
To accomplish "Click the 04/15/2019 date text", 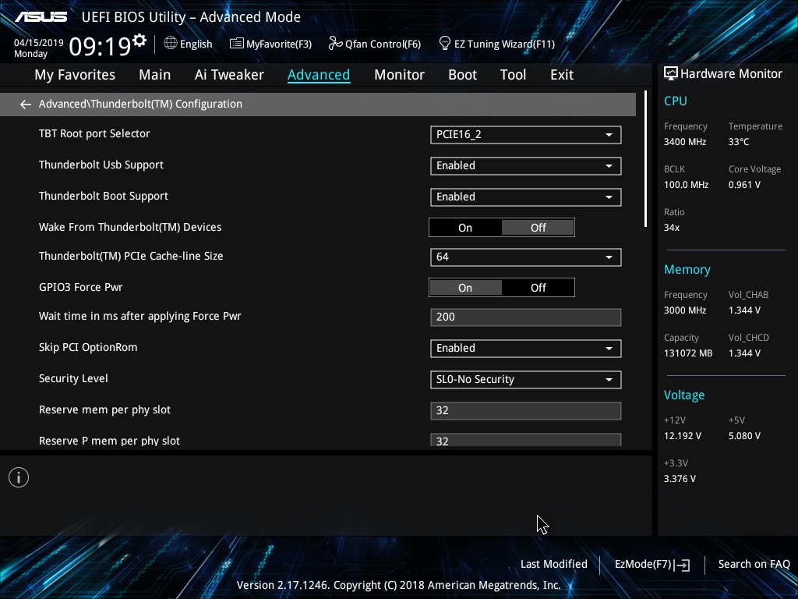I will (39, 43).
